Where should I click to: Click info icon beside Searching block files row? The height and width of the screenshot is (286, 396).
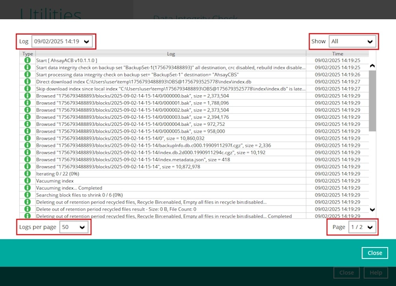28,195
